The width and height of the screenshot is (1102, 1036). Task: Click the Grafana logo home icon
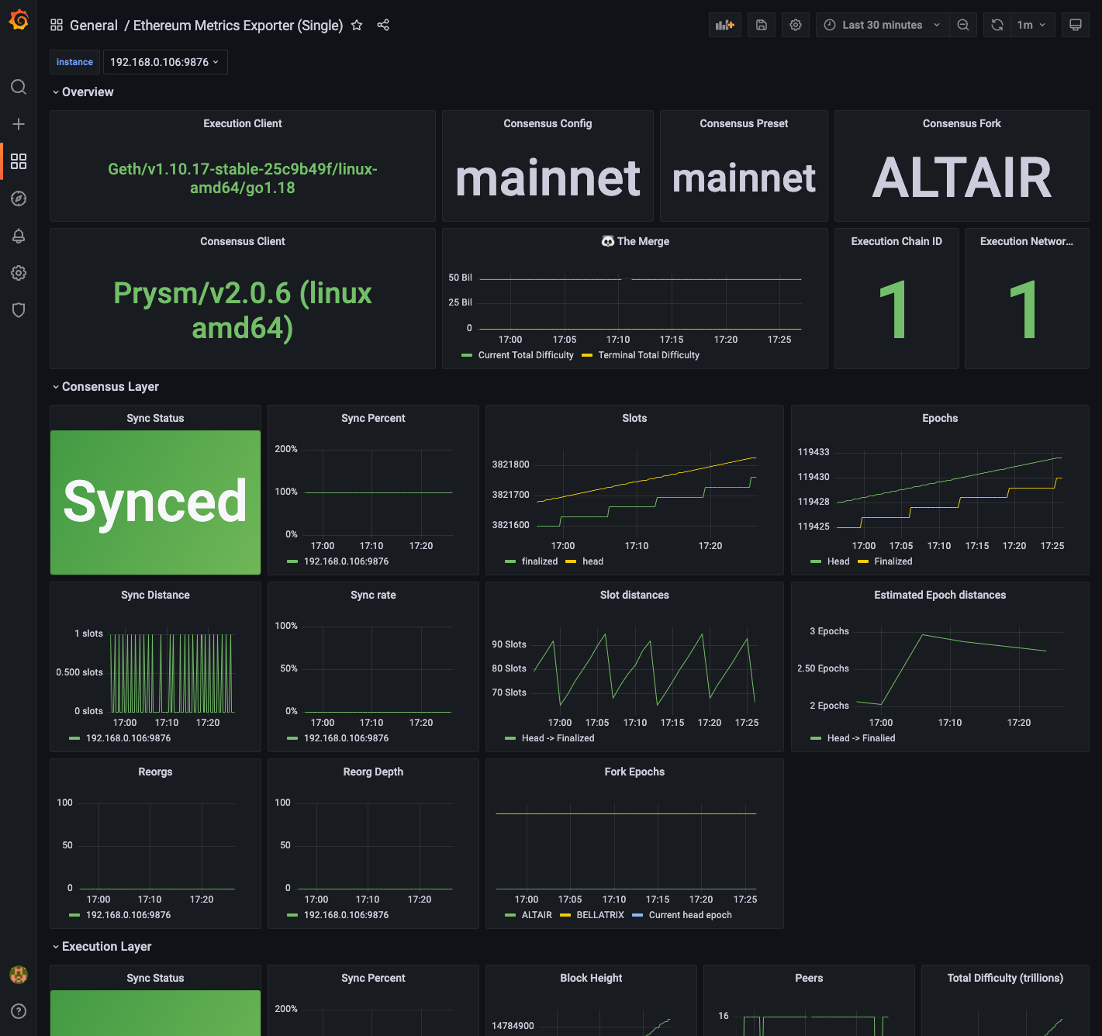[x=19, y=20]
